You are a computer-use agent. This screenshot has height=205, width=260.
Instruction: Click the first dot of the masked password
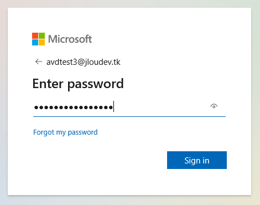pyautogui.click(x=36, y=107)
